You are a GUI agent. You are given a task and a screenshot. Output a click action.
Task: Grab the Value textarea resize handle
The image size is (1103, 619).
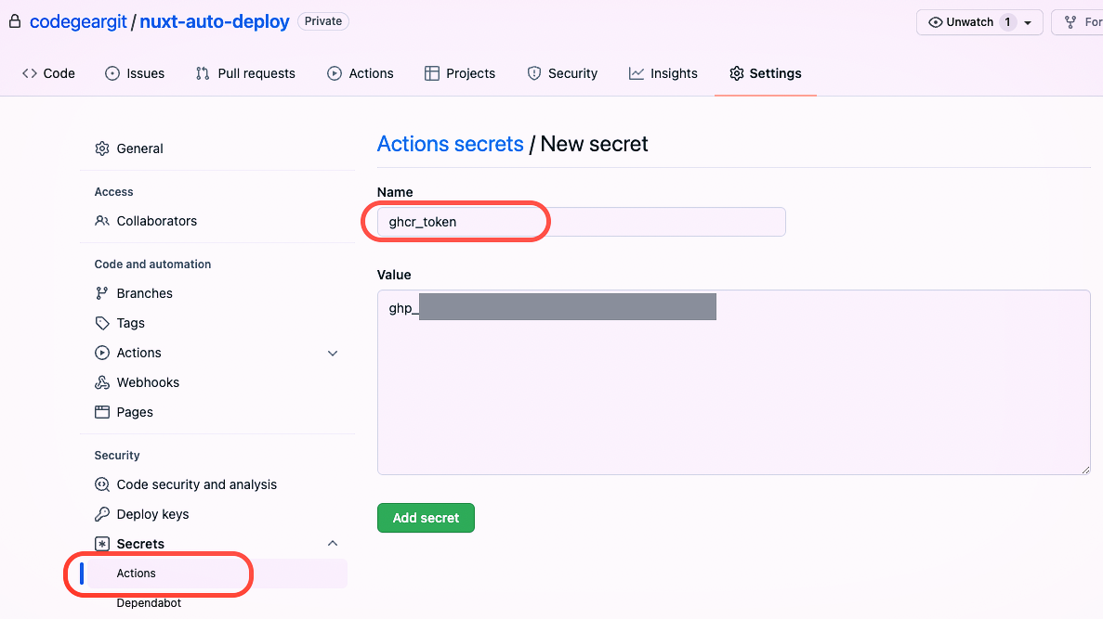point(1085,470)
